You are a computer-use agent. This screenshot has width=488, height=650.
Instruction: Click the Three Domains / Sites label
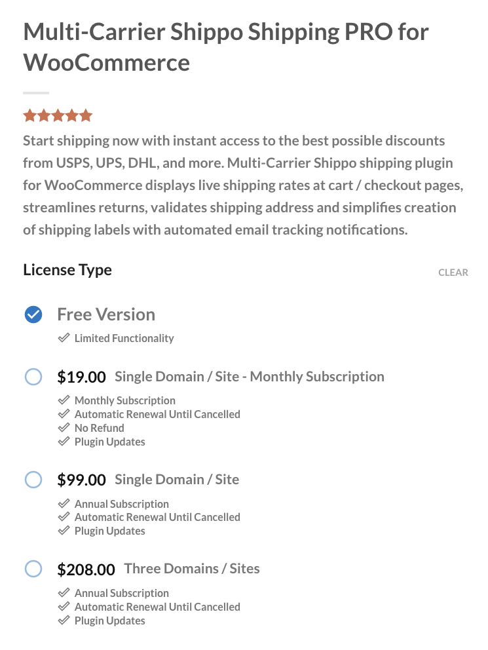(192, 568)
